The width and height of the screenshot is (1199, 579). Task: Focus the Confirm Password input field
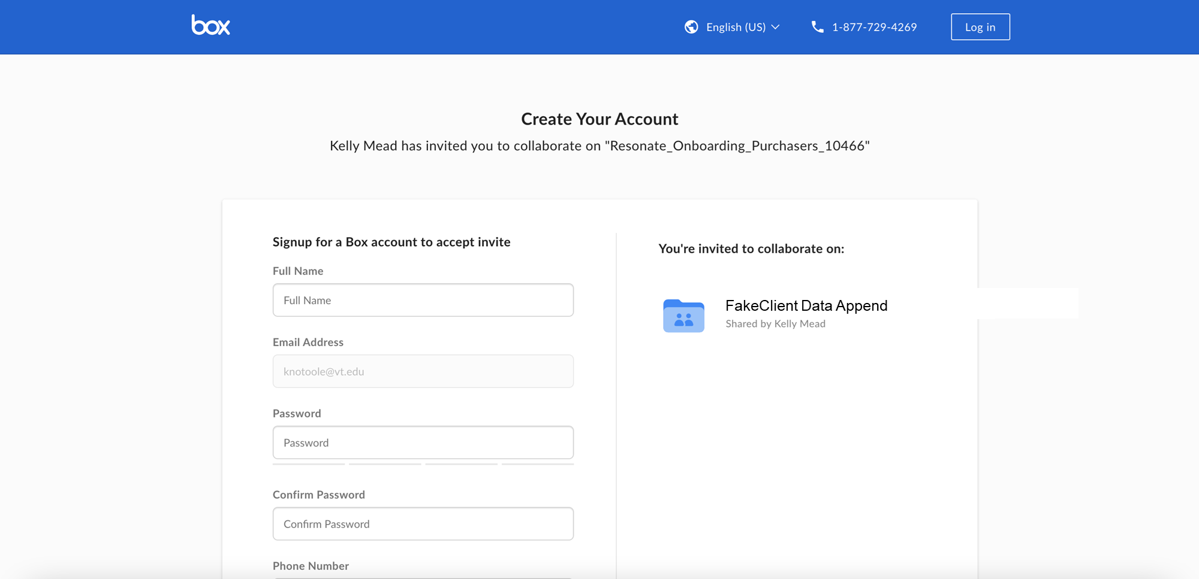click(423, 524)
